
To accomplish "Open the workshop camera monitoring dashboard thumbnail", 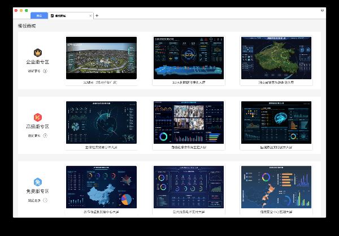I will 189,122.
